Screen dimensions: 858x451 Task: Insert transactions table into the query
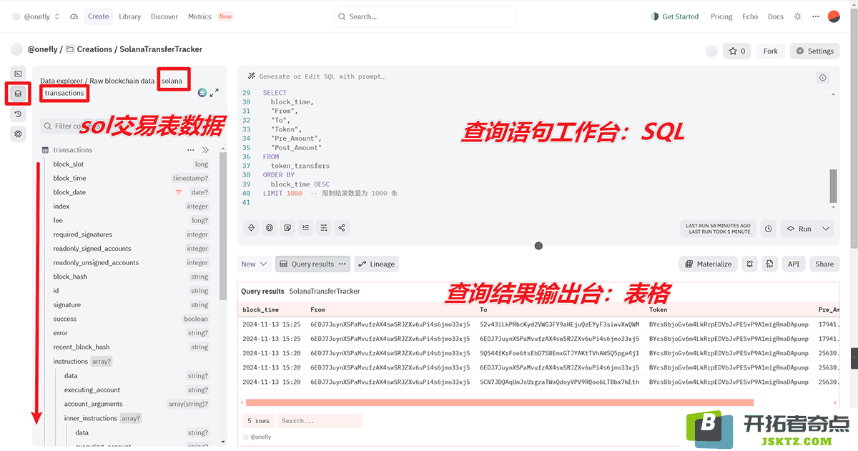205,150
